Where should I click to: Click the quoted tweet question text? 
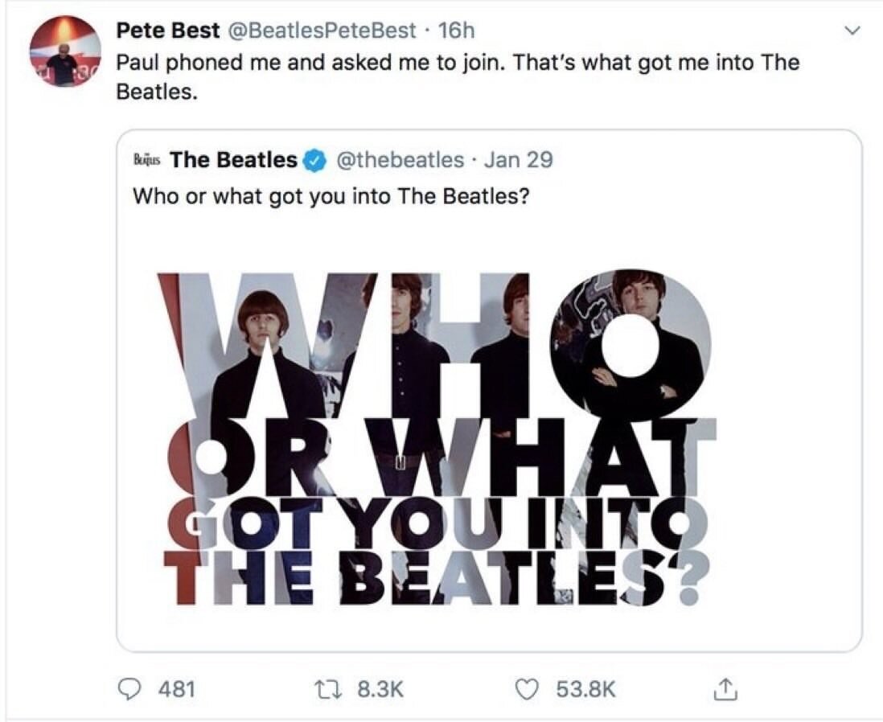click(330, 196)
